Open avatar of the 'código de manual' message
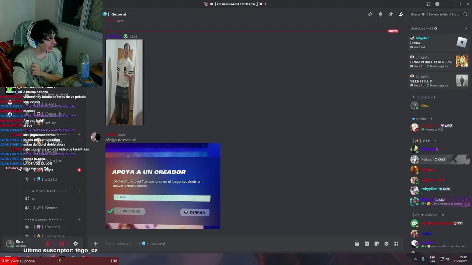Screen dimensions: 472x265 pyautogui.click(x=96, y=137)
